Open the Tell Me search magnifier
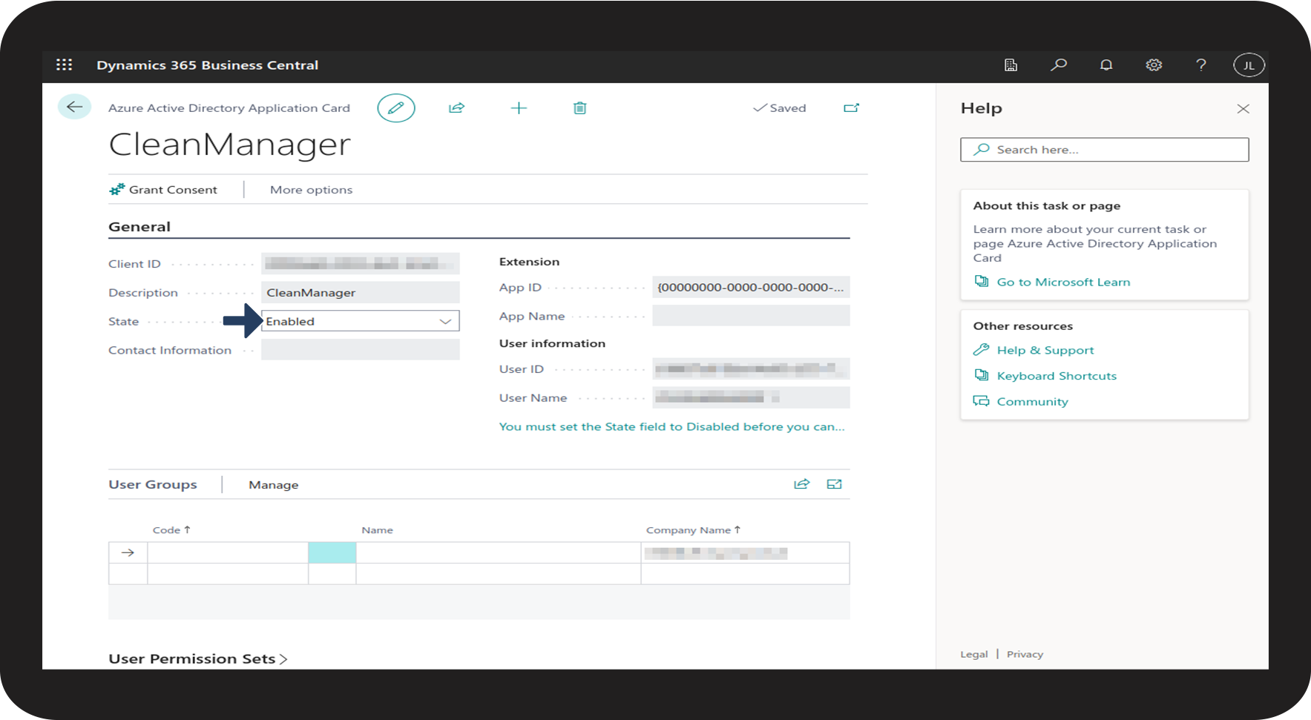This screenshot has width=1311, height=720. click(x=1059, y=65)
